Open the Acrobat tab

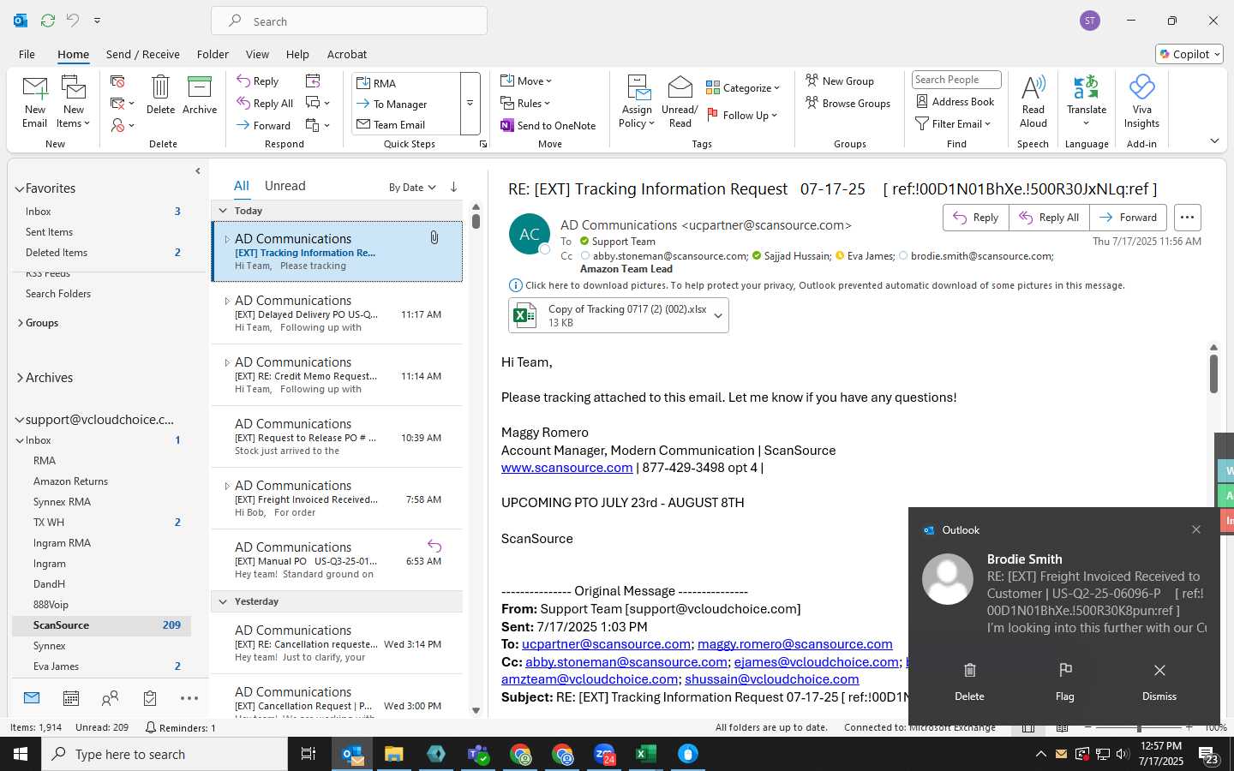pyautogui.click(x=347, y=54)
